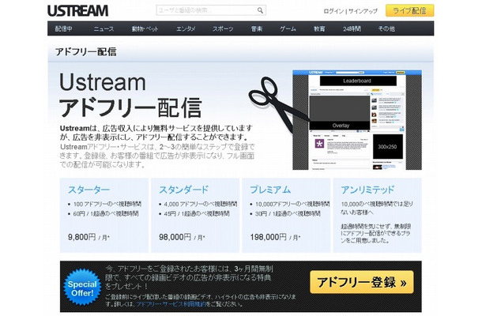Click the 98,000円 monthly price
The width and height of the screenshot is (482, 316).
[x=182, y=237]
